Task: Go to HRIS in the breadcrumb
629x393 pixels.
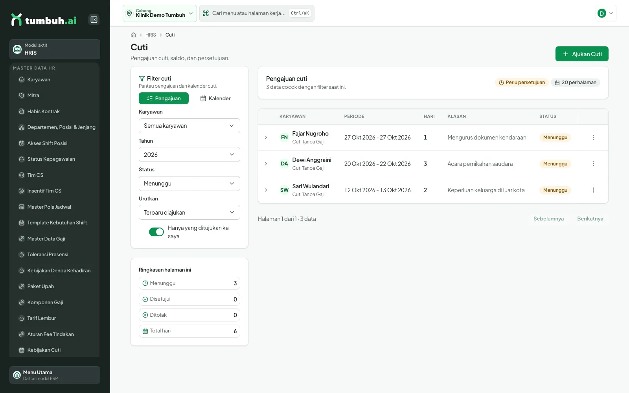Action: pyautogui.click(x=151, y=35)
